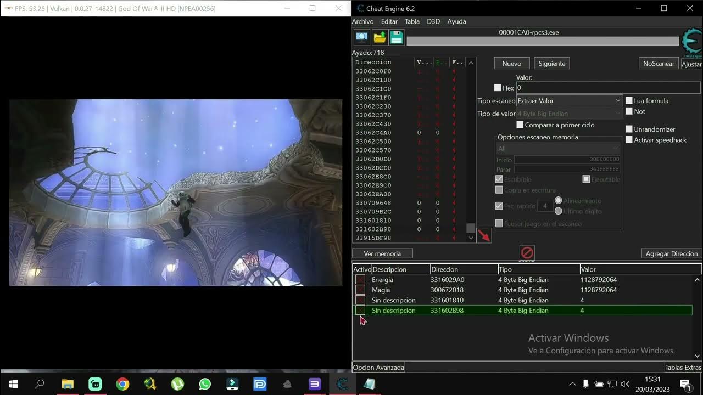Screen dimensions: 703x395
Task: Show hidden tray icons chevron
Action: [x=572, y=384]
